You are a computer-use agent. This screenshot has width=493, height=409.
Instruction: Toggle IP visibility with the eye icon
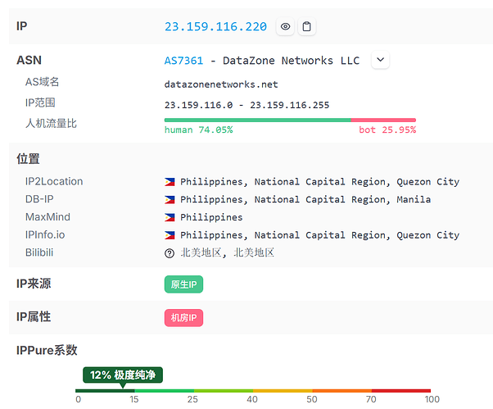click(285, 26)
